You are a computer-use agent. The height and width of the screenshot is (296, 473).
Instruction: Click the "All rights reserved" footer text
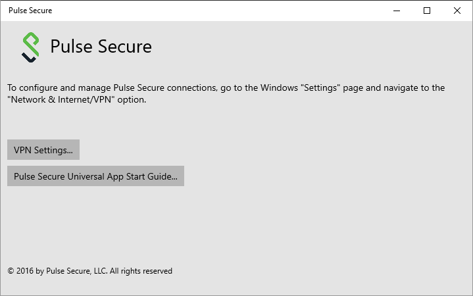pos(141,270)
